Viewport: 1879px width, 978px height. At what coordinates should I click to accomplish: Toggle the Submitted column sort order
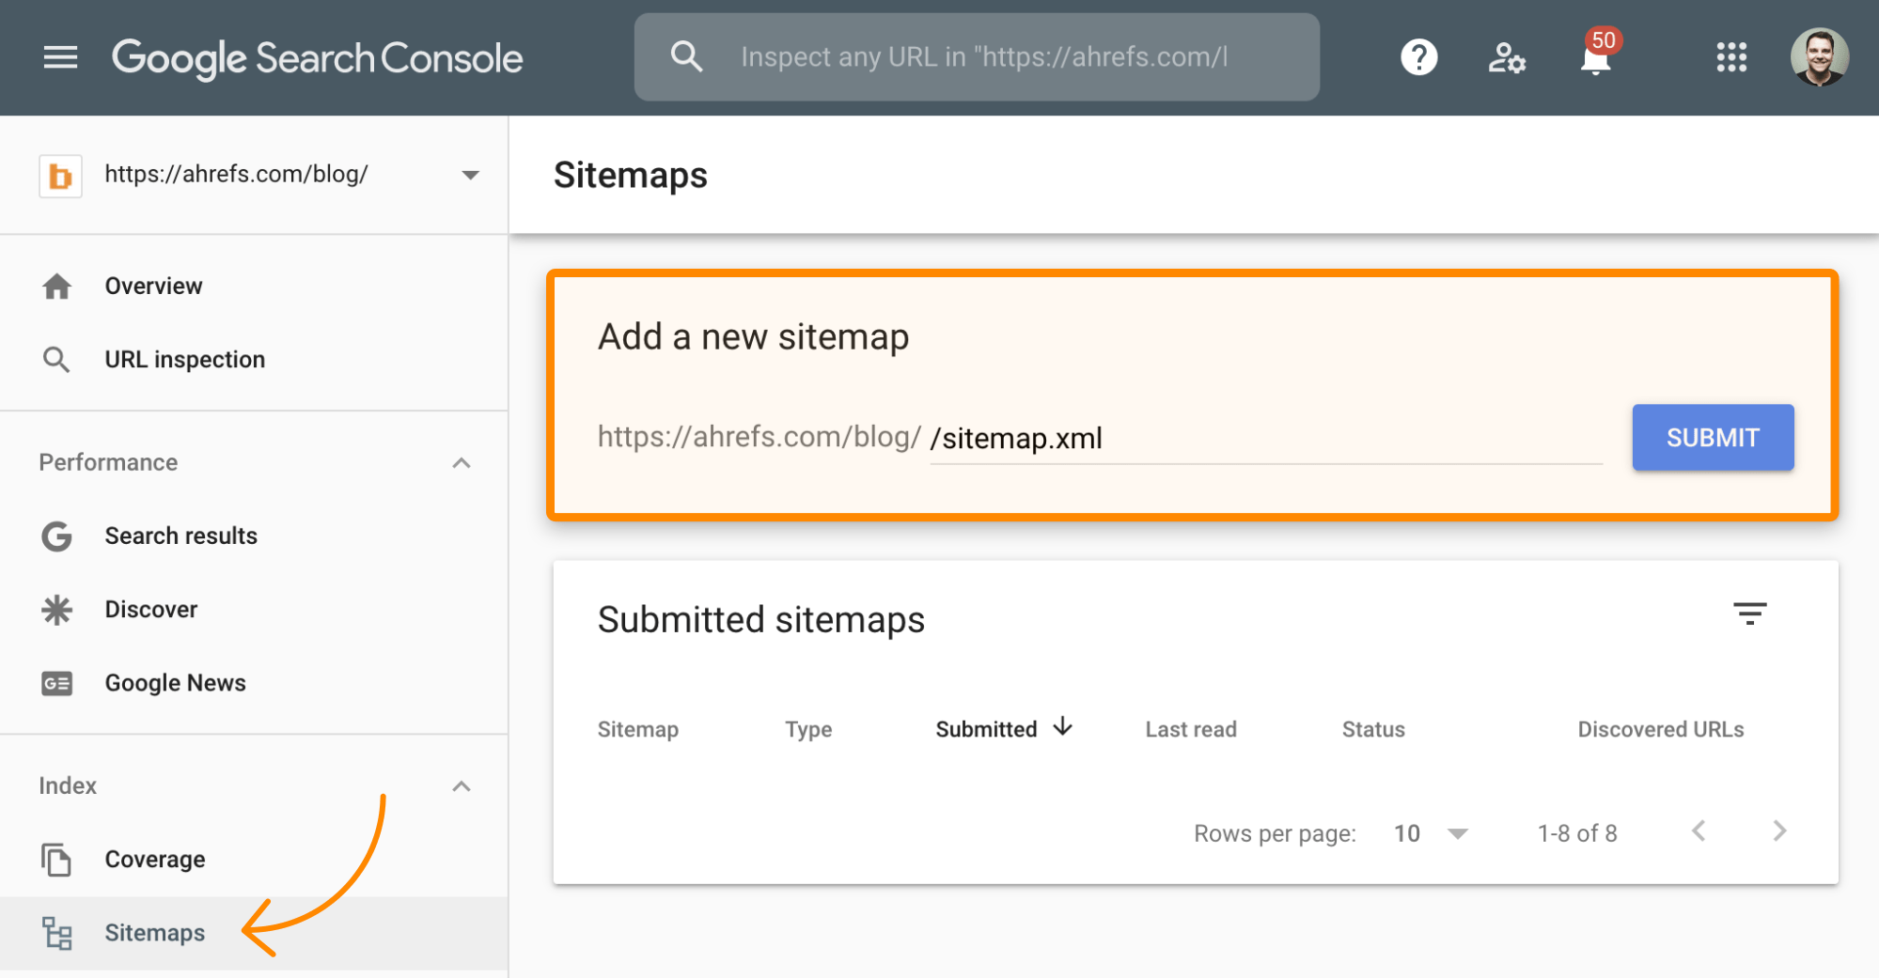(1000, 728)
